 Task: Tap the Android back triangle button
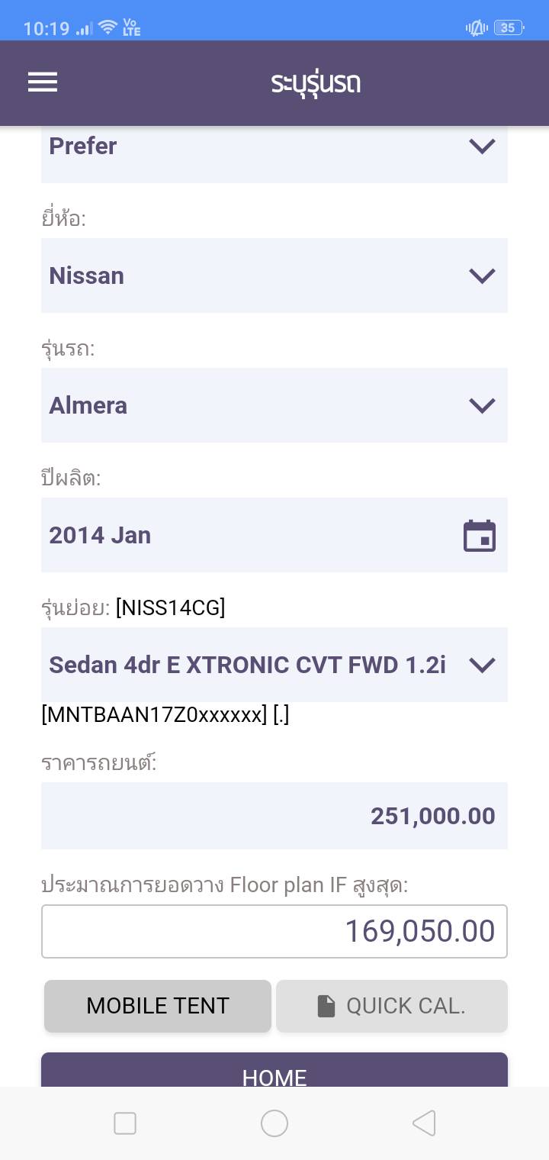point(424,1123)
